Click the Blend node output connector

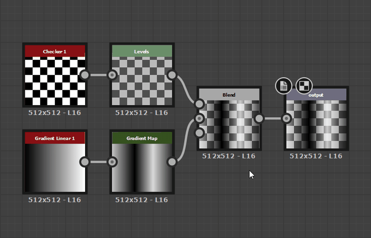[259, 119]
